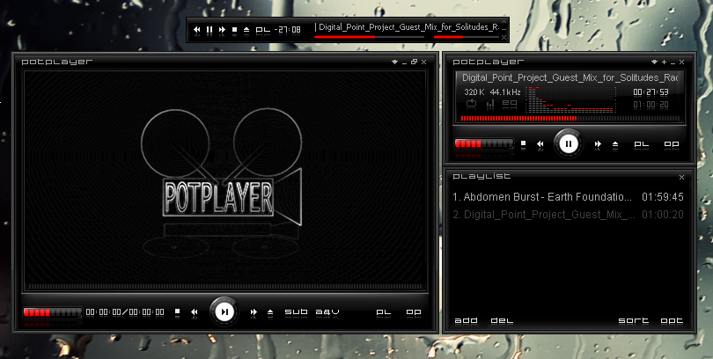Image resolution: width=713 pixels, height=359 pixels.
Task: Click the plus icon in audio player title bar
Action: (664, 62)
